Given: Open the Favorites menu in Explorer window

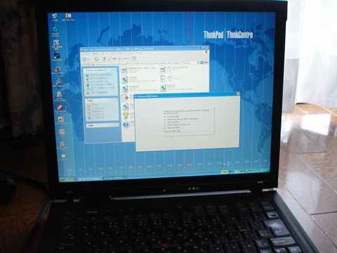Looking at the screenshot, I should [x=117, y=53].
